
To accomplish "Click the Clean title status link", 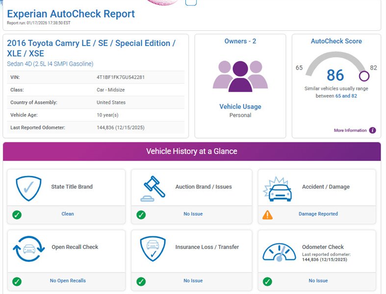I will click(x=68, y=214).
